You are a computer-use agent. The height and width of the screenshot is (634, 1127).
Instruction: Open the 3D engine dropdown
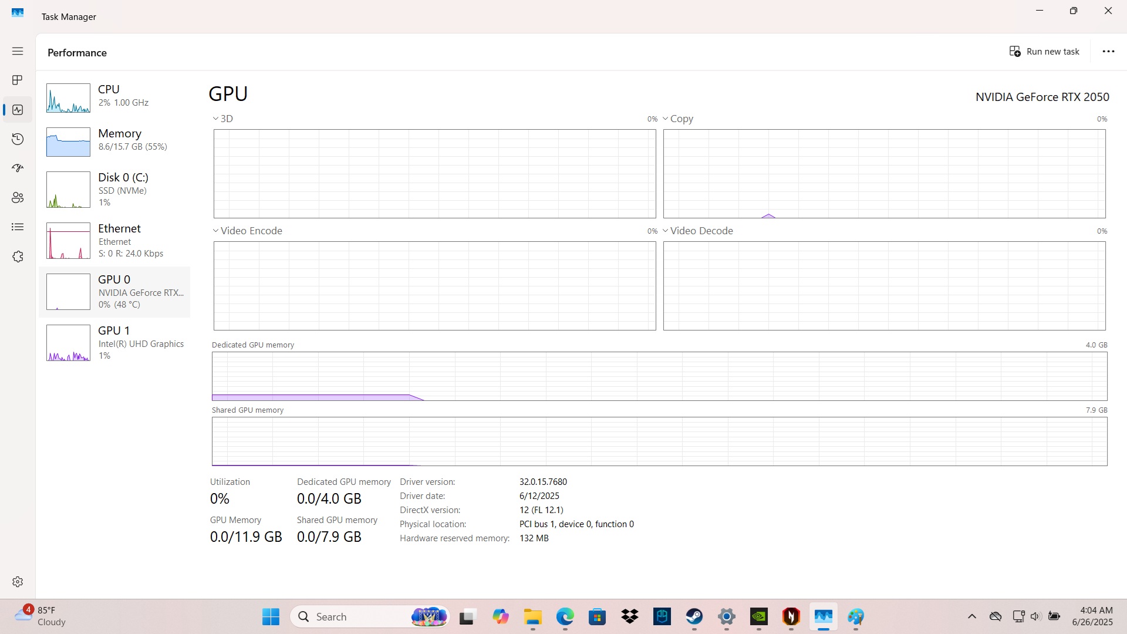[223, 119]
